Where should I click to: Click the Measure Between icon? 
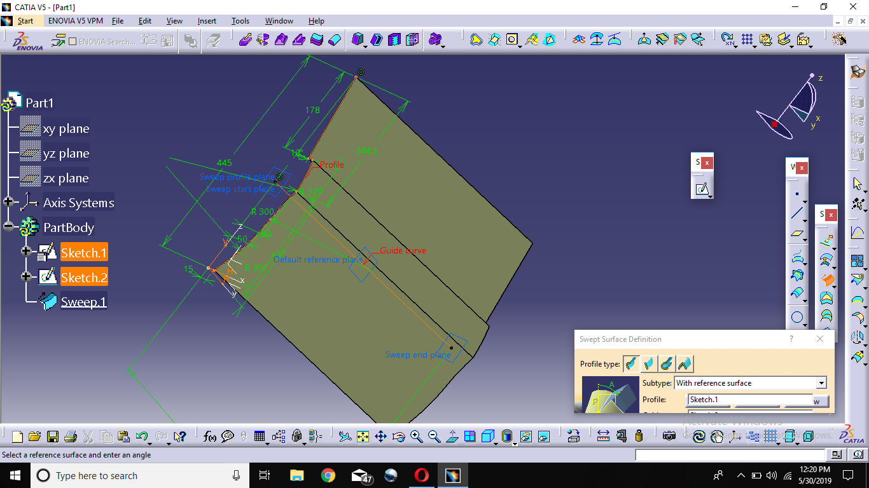pyautogui.click(x=603, y=437)
